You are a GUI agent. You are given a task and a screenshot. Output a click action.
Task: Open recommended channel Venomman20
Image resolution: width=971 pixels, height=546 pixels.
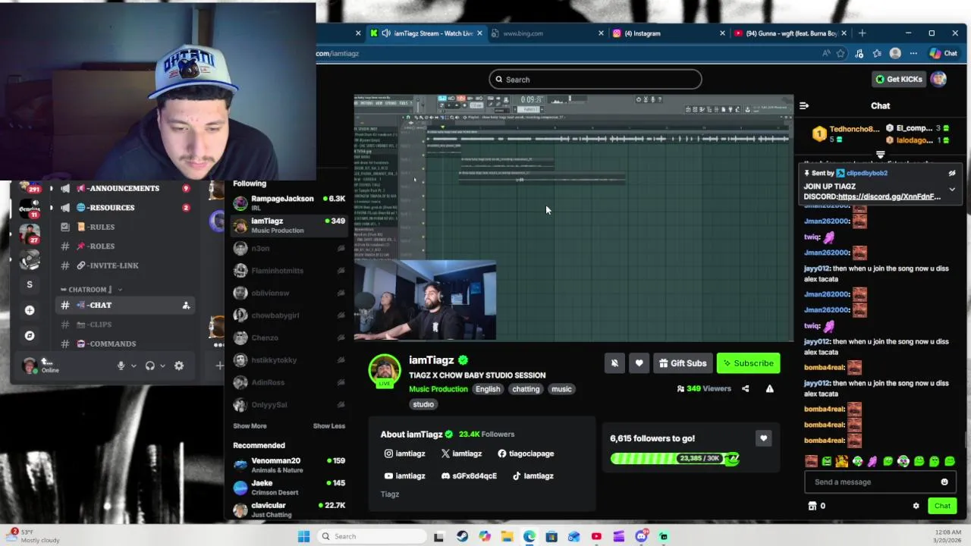(289, 465)
